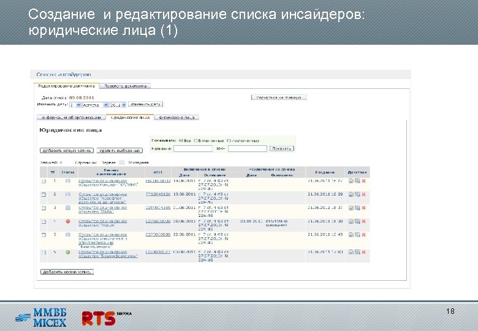Image resolution: width=478 pixels, height=331 pixels.
Task: Click 'Добавить новую запись' button below table
Action: [67, 272]
